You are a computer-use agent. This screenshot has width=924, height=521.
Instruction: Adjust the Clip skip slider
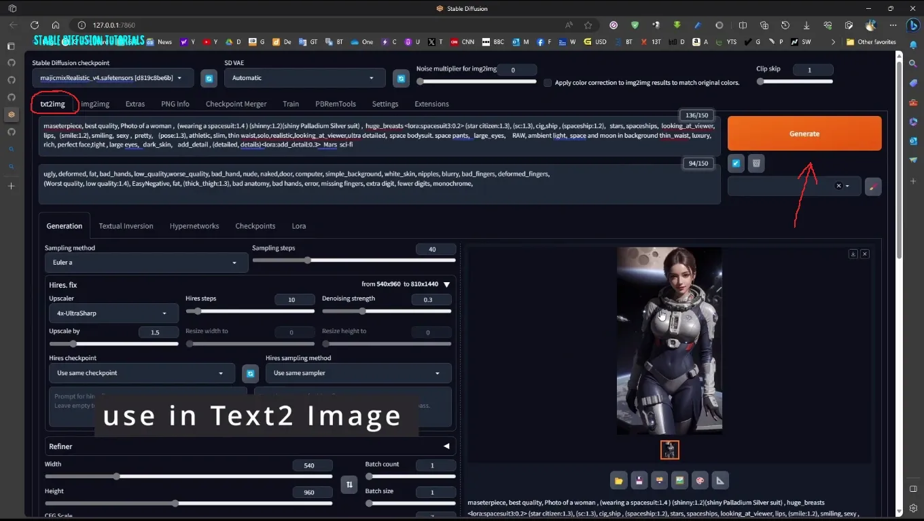795,81
